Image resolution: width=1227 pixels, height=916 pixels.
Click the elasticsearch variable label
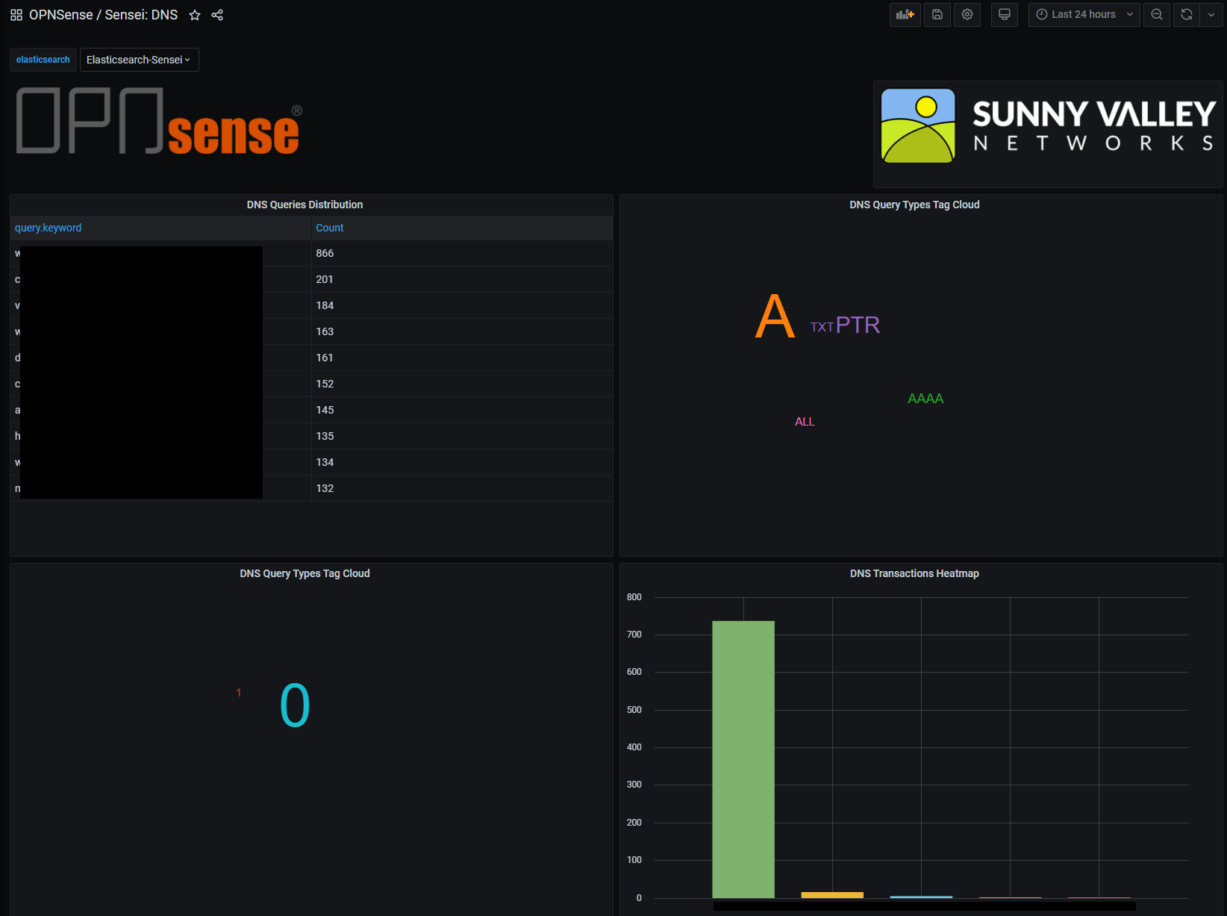click(x=43, y=60)
